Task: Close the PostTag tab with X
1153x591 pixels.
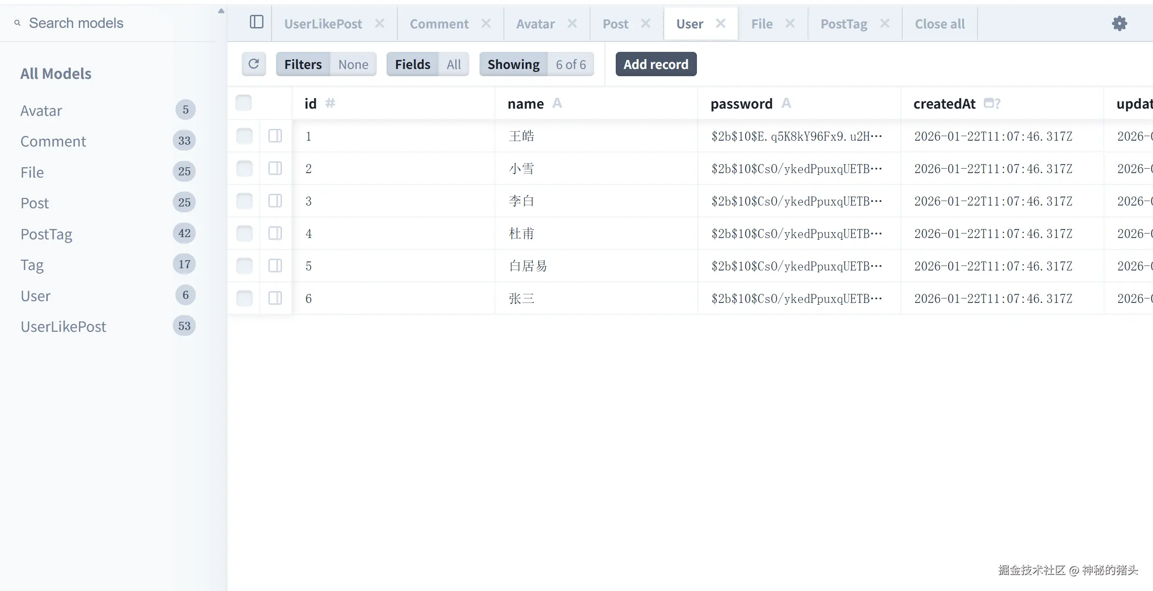Action: tap(885, 23)
